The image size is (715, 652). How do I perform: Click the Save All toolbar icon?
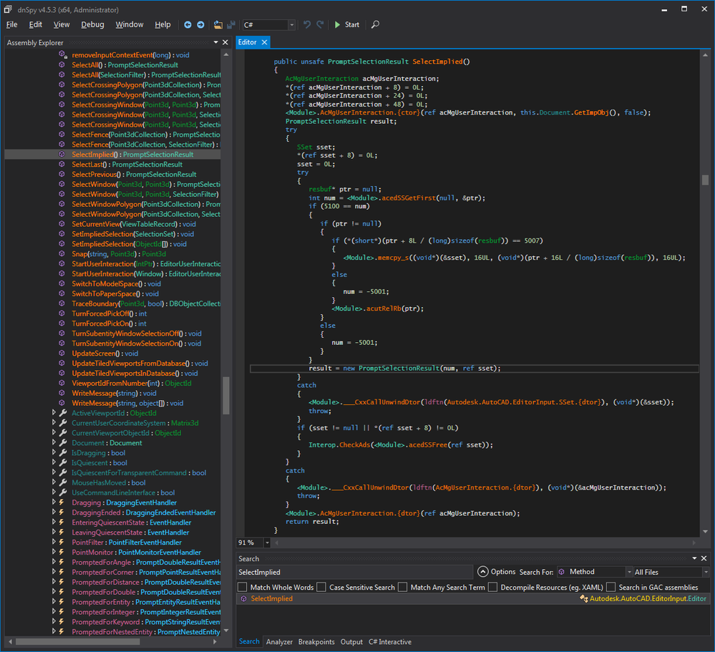pos(231,24)
